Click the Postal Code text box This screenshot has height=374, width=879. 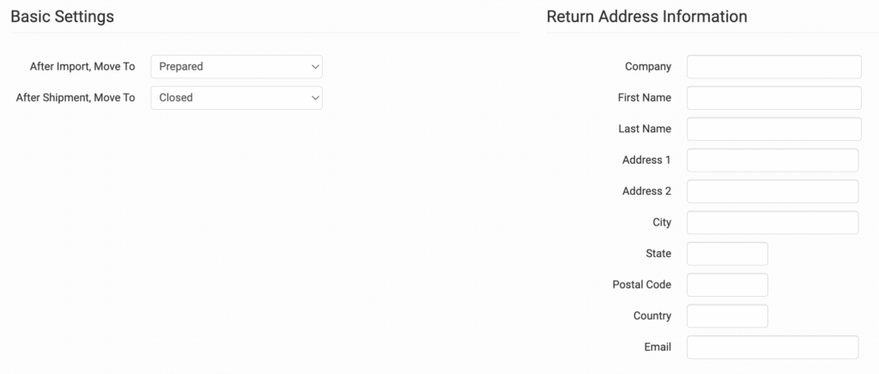727,285
